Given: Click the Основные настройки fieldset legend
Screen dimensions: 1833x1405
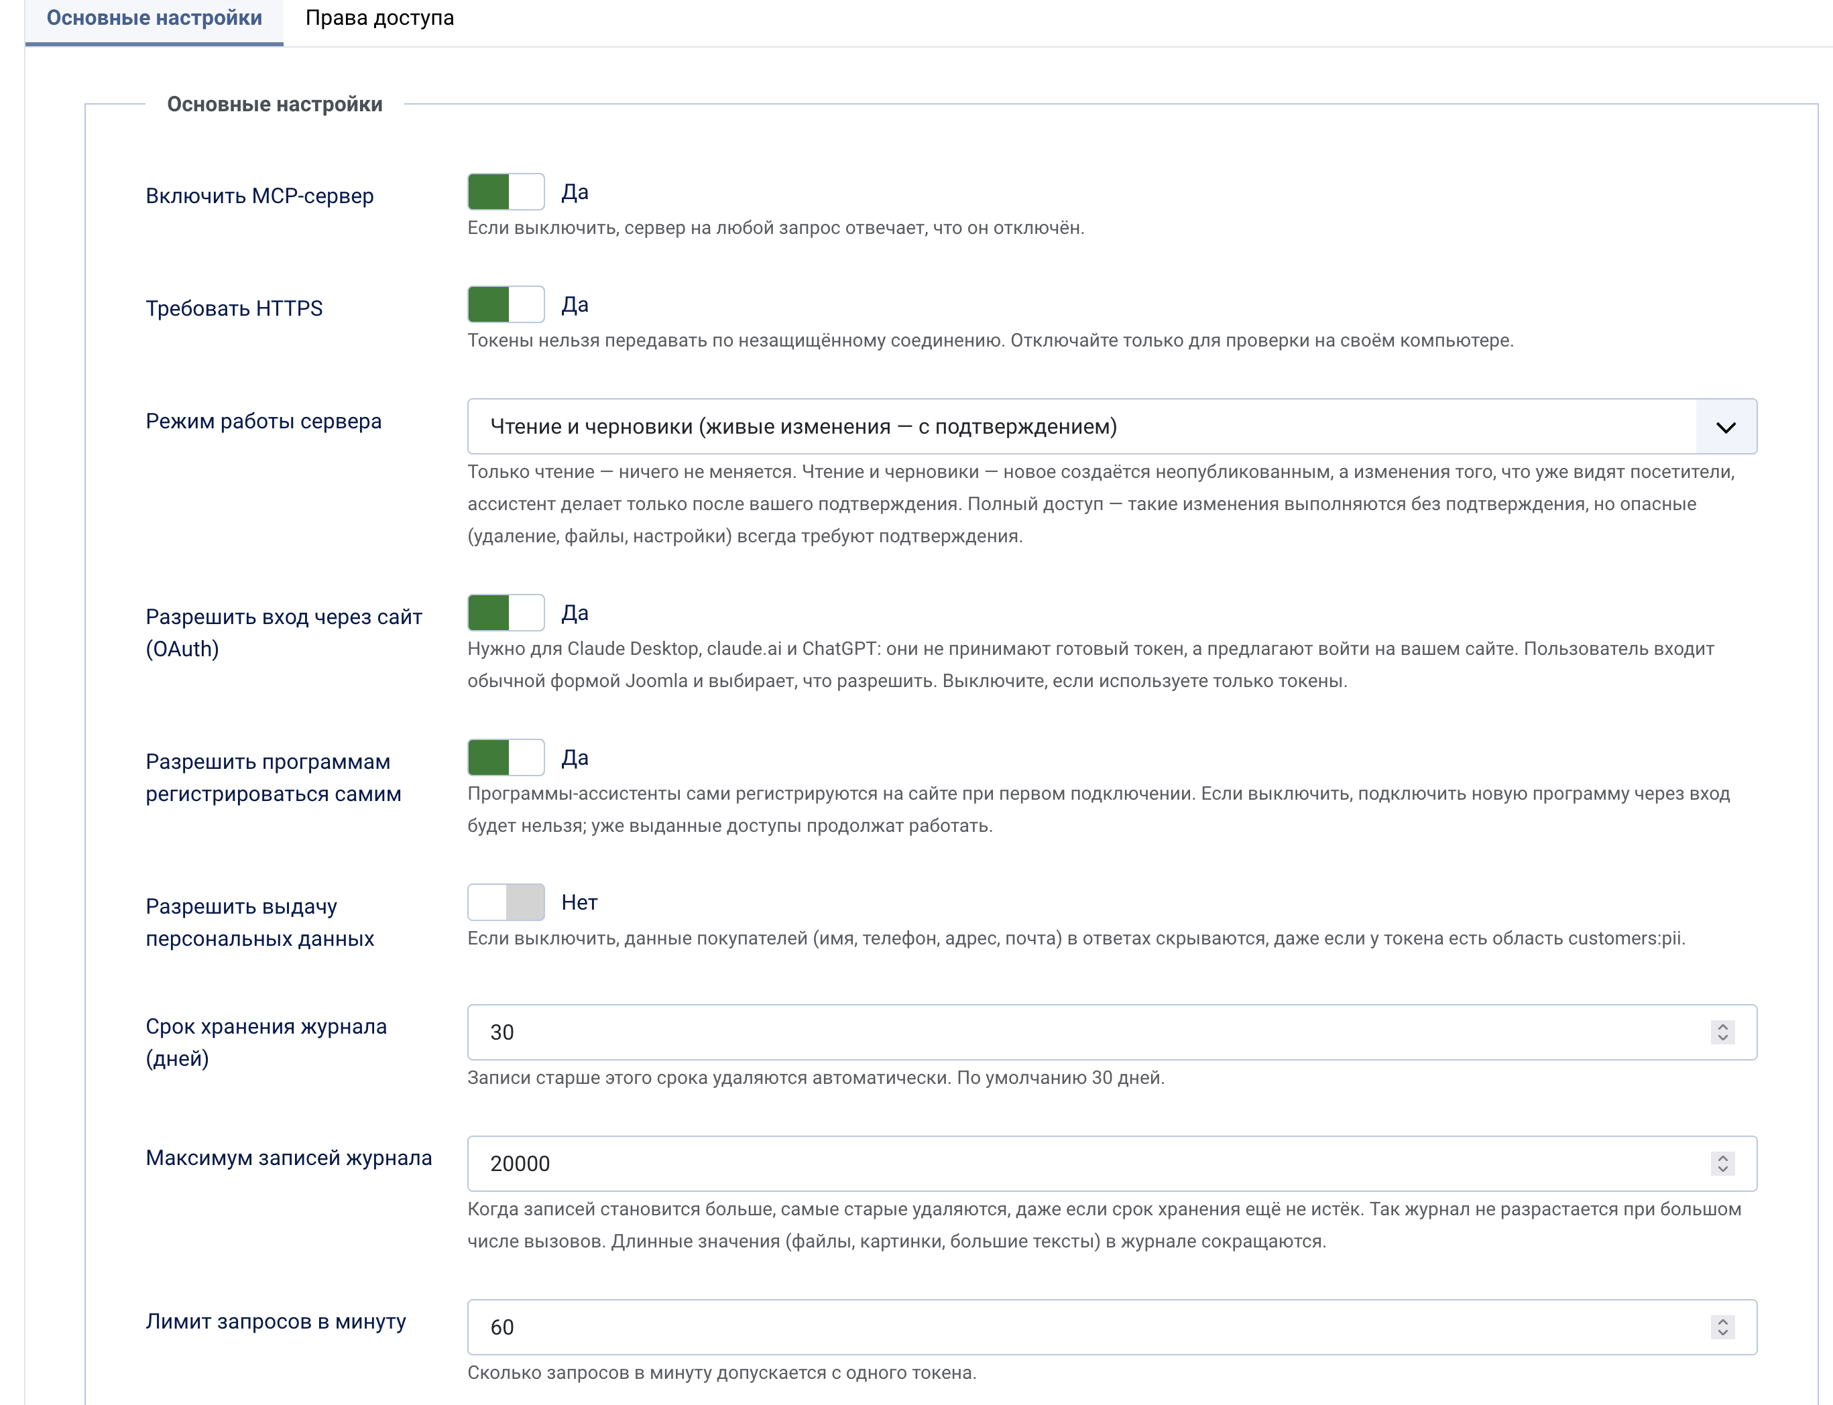Looking at the screenshot, I should click(x=275, y=105).
